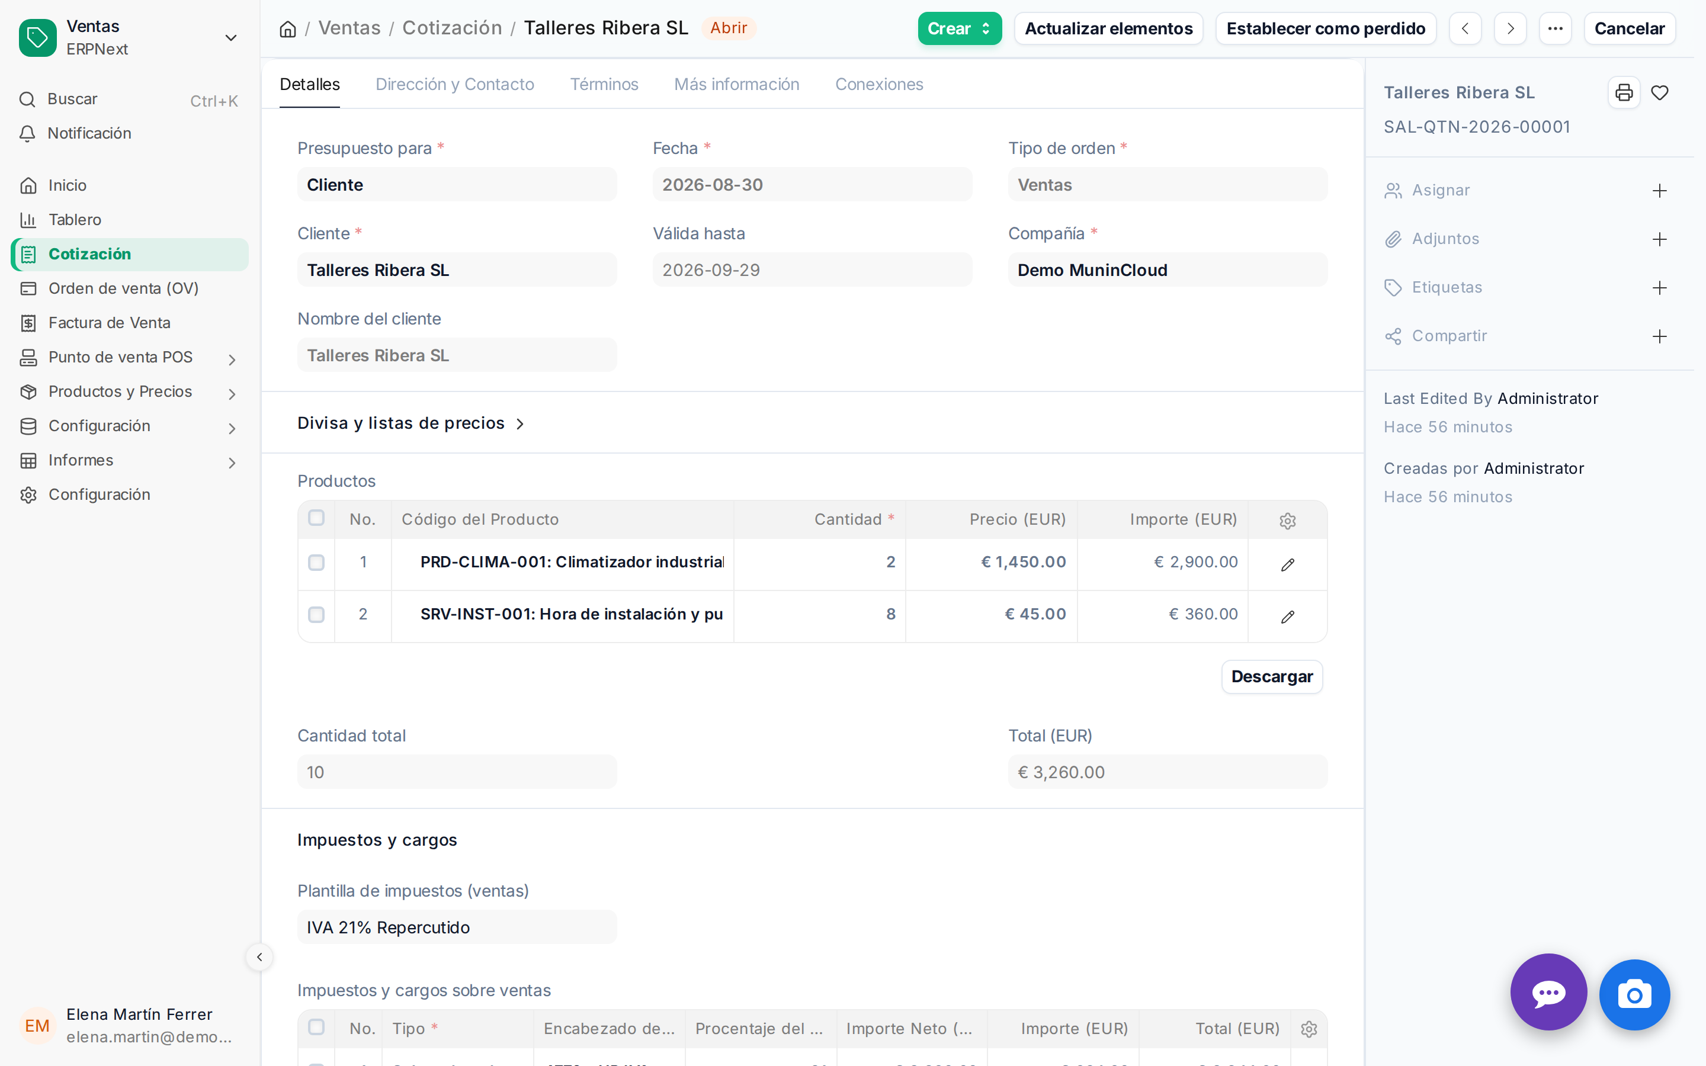Click the Plantilla de impuestos field
This screenshot has height=1066, width=1706.
point(457,927)
